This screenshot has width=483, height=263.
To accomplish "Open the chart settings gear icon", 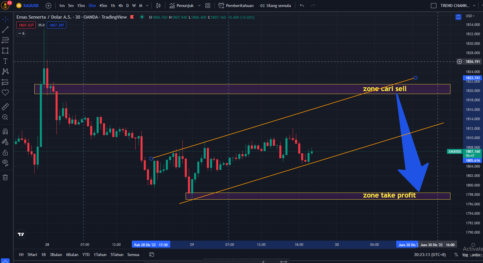I will tap(473, 245).
